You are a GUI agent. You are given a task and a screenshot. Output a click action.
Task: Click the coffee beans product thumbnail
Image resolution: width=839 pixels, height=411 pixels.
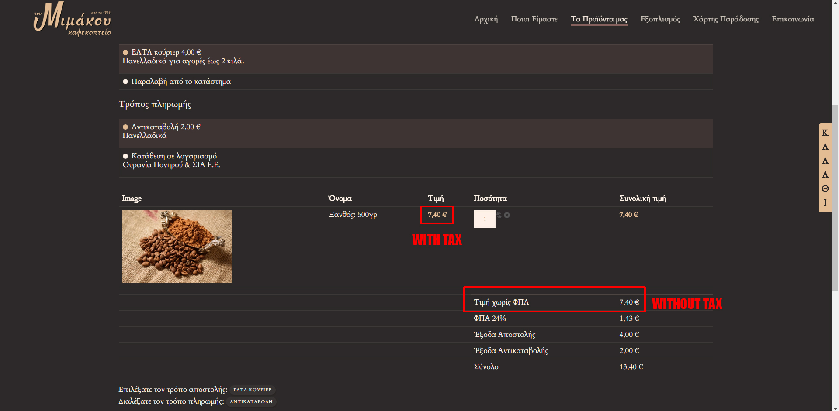coord(177,247)
